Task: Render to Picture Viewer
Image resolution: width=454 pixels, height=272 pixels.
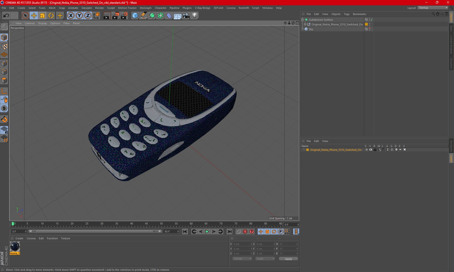Action: tap(115, 16)
